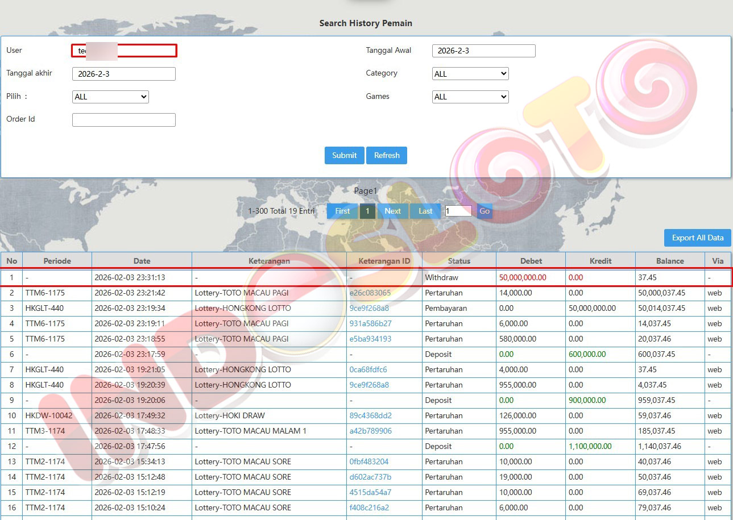The image size is (733, 520).
Task: Select page 1 in pagination
Action: [x=367, y=211]
